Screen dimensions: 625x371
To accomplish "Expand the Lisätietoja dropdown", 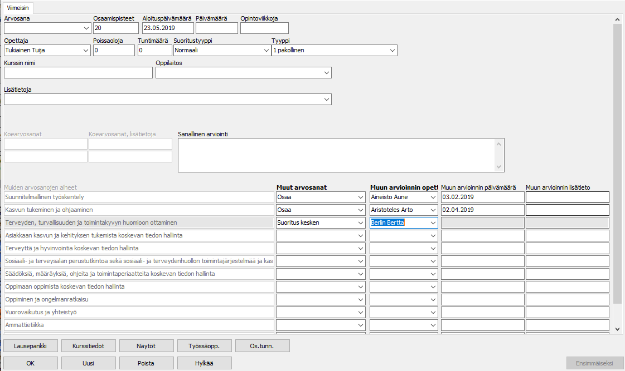I will coord(326,100).
